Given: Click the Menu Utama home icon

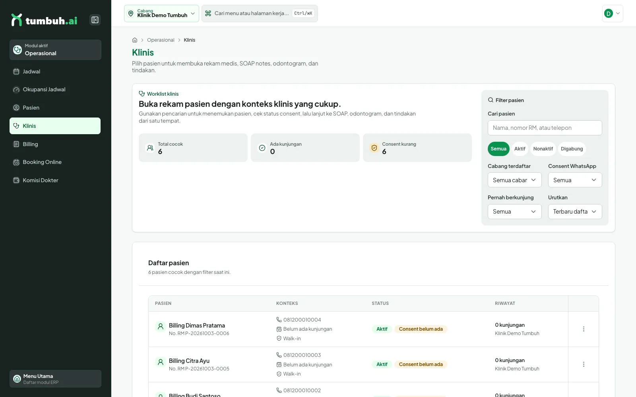Looking at the screenshot, I should 17,379.
